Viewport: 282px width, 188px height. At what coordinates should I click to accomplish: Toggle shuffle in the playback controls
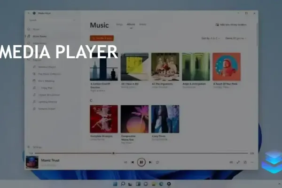pos(125,162)
